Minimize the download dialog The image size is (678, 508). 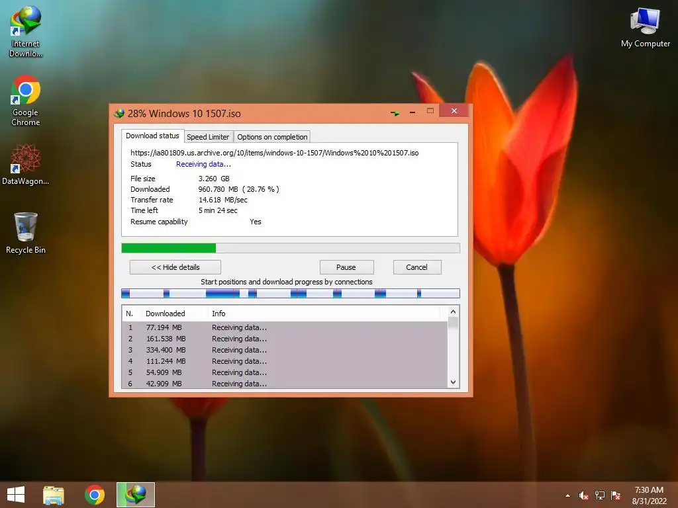coord(412,112)
